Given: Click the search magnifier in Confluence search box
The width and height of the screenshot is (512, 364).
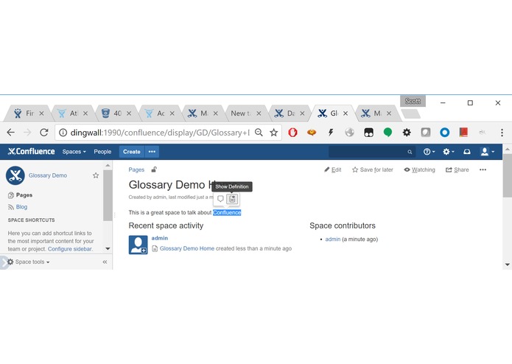Looking at the screenshot, I should (x=410, y=152).
